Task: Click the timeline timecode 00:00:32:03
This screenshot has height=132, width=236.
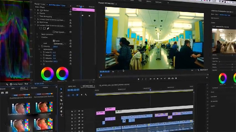Action: [x=73, y=90]
